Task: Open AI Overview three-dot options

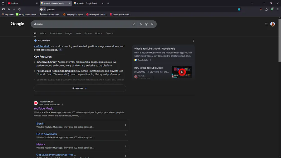Action: point(193,41)
